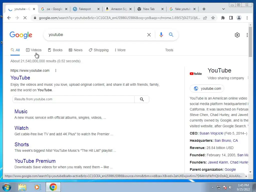Click the address bar URL
256x192 pixels.
(119, 18)
